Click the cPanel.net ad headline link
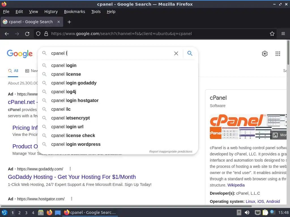The width and height of the screenshot is (290, 217). click(23, 102)
